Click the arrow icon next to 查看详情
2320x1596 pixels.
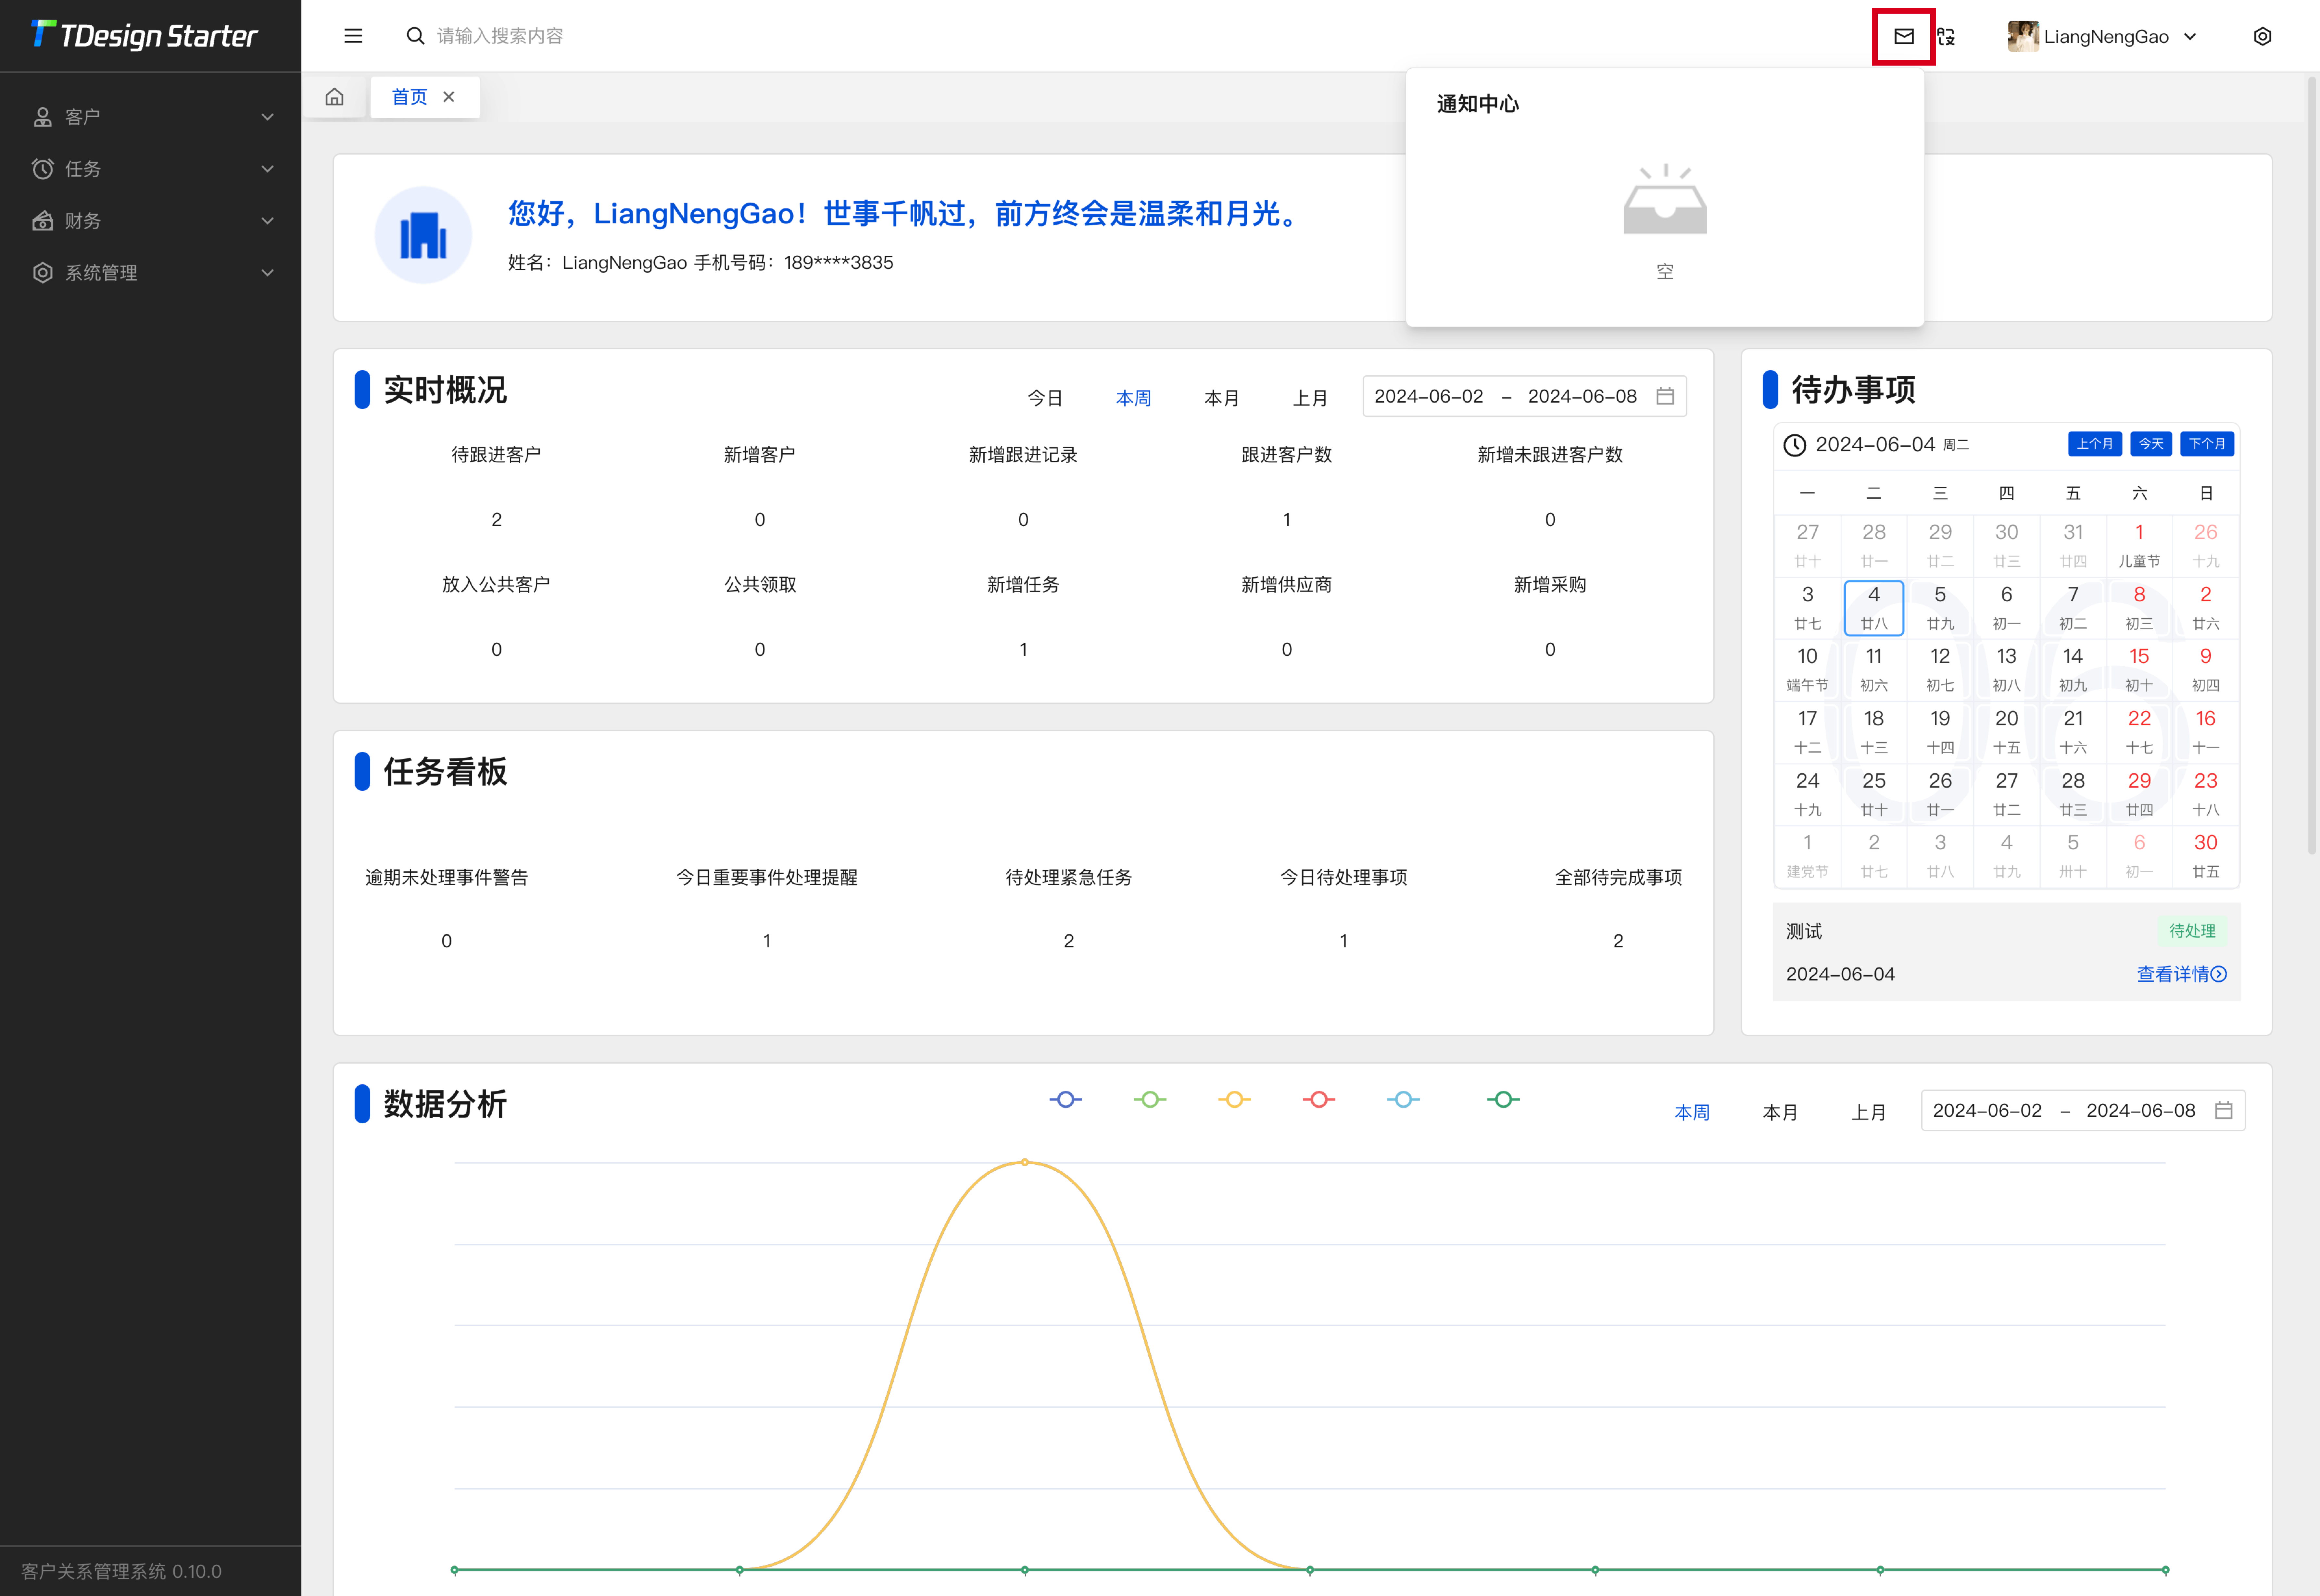[2219, 974]
